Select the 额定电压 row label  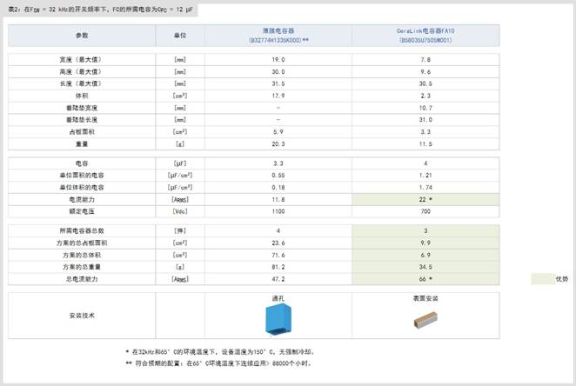pyautogui.click(x=82, y=211)
